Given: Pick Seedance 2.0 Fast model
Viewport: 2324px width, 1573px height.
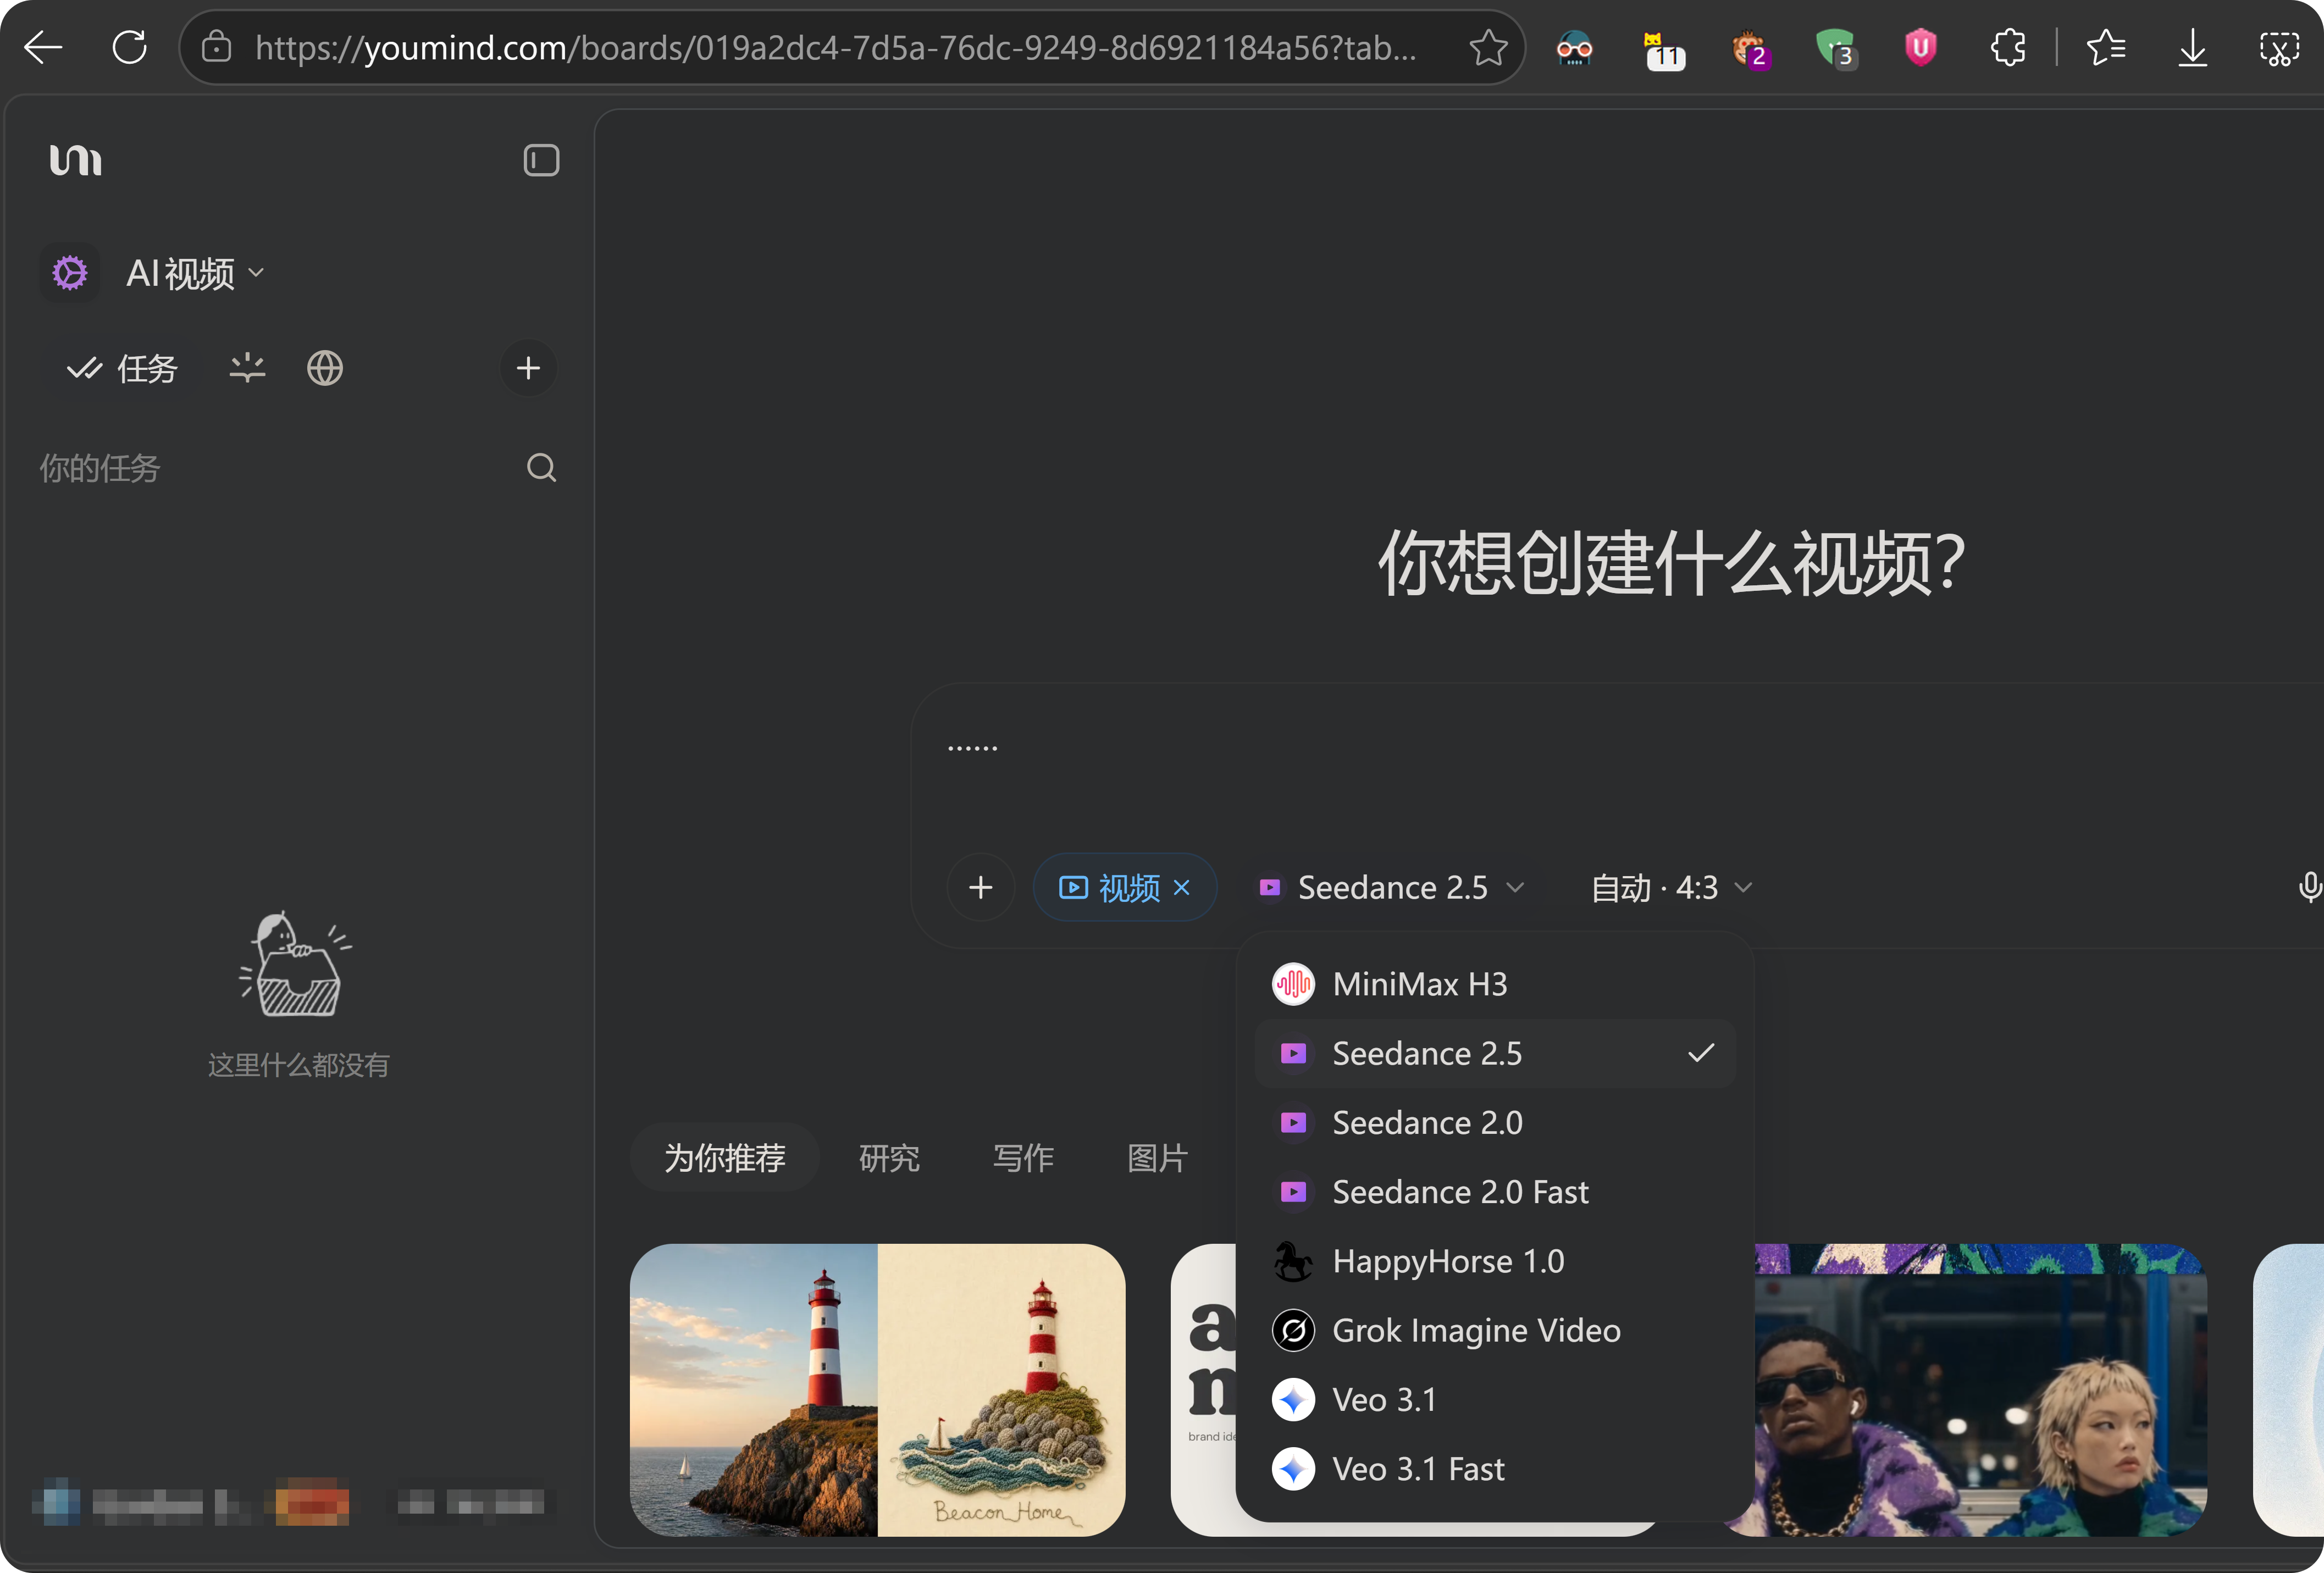Looking at the screenshot, I should (x=1494, y=1192).
